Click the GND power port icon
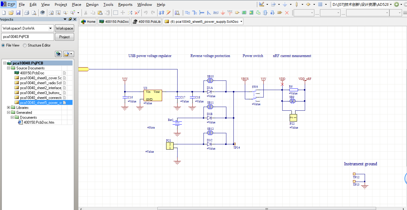407x210 pixels. click(223, 13)
